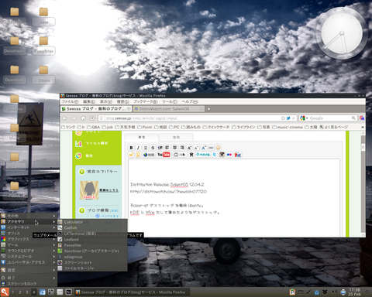
Task: Open the その他 category in start menu
Action: pyautogui.click(x=29, y=216)
